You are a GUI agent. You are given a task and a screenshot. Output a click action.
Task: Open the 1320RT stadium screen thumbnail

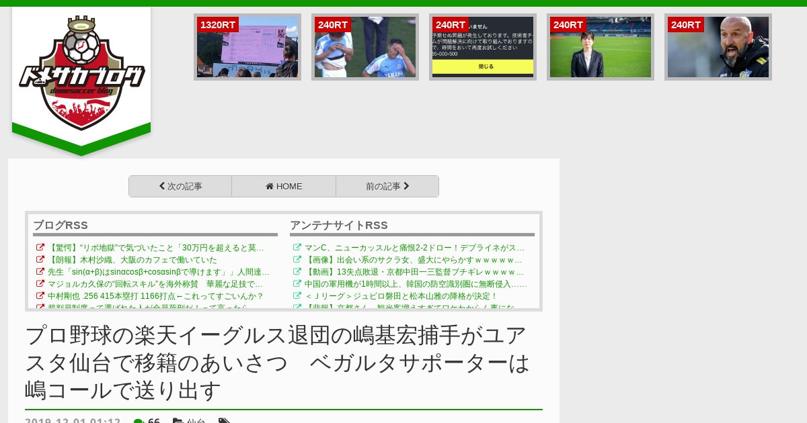(x=247, y=47)
